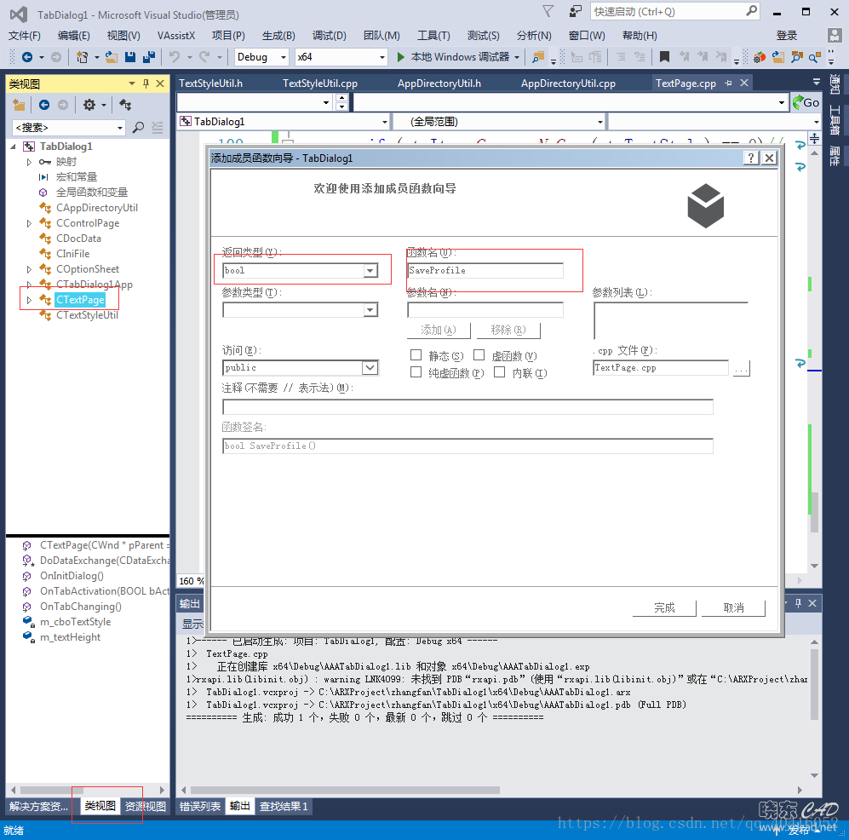The height and width of the screenshot is (840, 849).
Task: Click the help question mark in wizard
Action: click(x=750, y=158)
